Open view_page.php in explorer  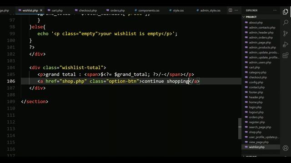click(x=259, y=142)
